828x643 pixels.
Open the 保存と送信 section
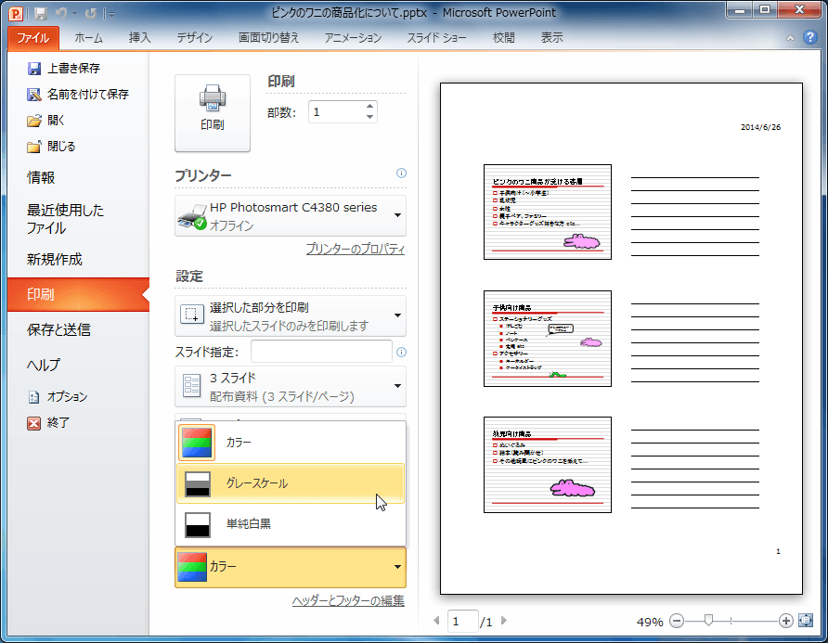tap(58, 330)
